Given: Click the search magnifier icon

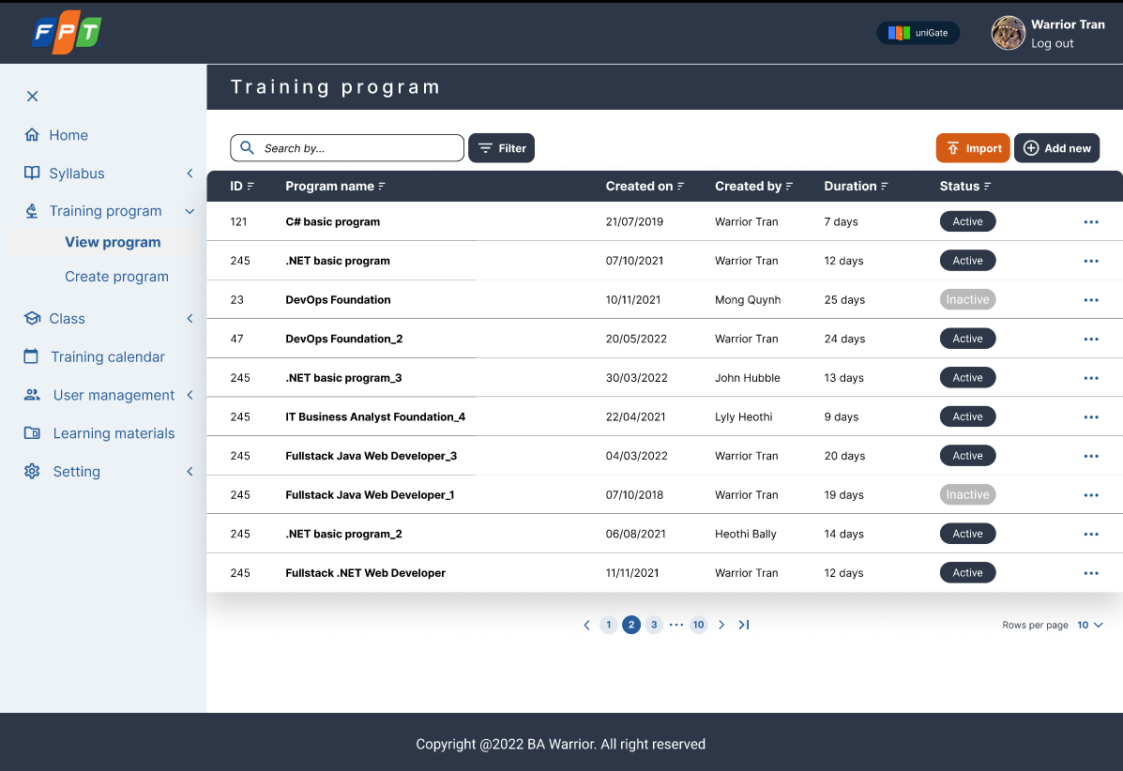Looking at the screenshot, I should (247, 147).
